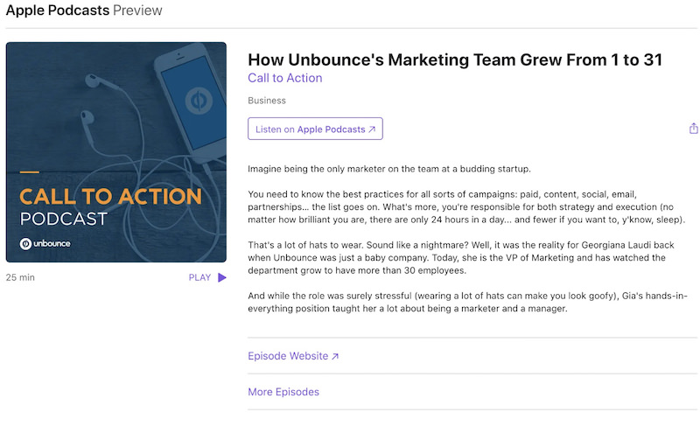
Task: Click the PLAY text label
Action: pos(199,277)
